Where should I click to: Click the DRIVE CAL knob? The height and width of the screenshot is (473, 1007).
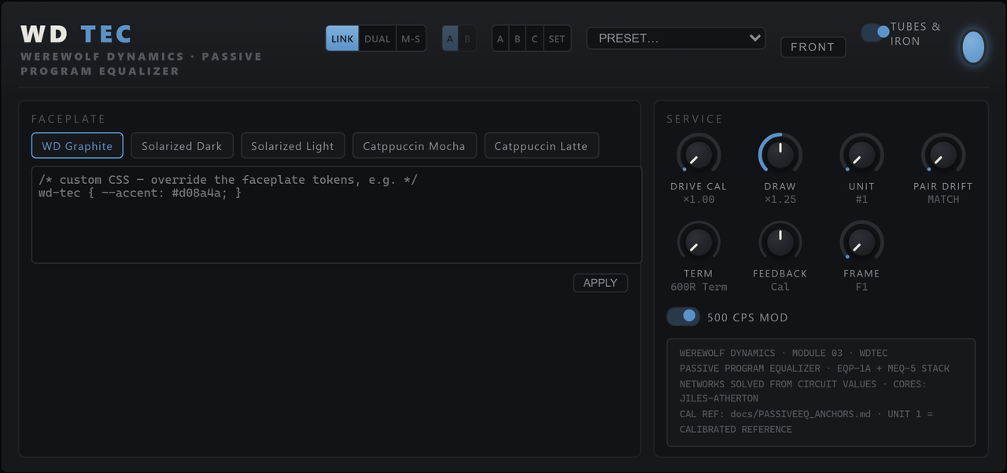tap(699, 155)
